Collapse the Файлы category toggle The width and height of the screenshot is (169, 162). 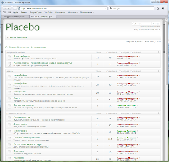(158, 71)
